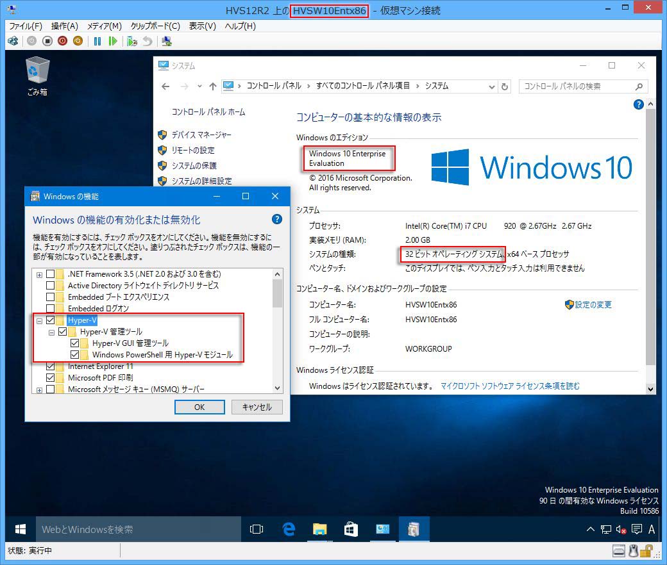Open the Recycle Bin (ごみ箱) desktop icon
The image size is (667, 565).
(x=37, y=76)
